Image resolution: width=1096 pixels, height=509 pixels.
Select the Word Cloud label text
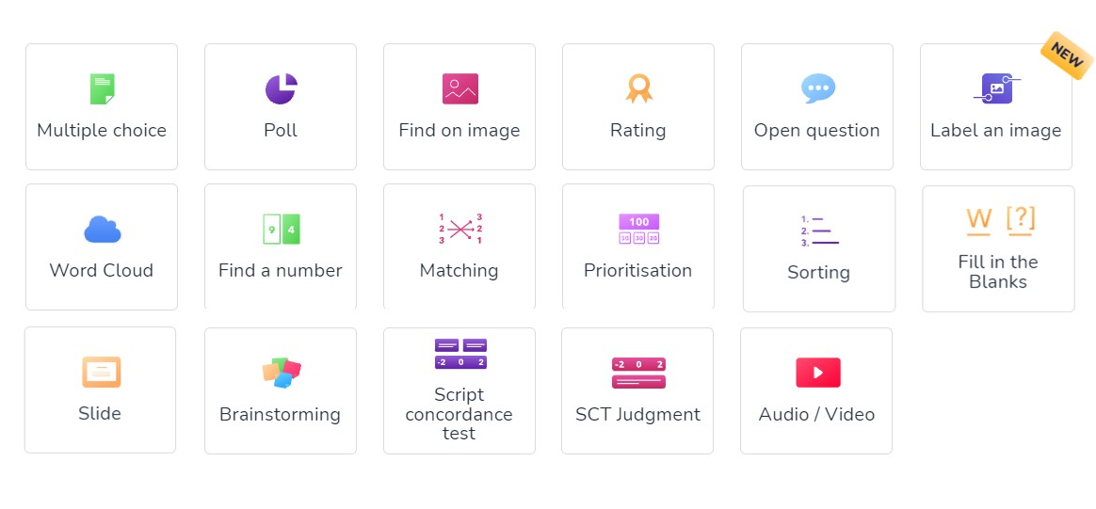coord(102,270)
